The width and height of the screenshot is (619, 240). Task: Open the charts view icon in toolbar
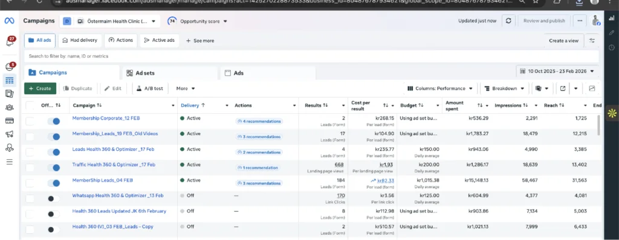click(x=592, y=89)
